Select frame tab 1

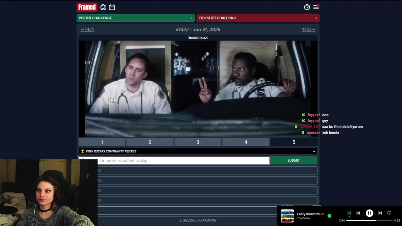pos(102,142)
